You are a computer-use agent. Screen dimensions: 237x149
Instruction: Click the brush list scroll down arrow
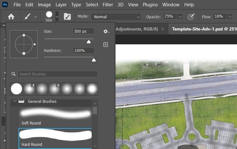click(x=95, y=146)
